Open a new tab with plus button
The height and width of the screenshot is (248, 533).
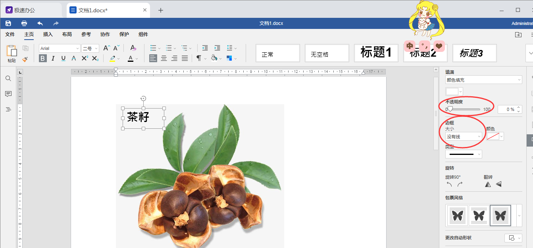coord(161,10)
